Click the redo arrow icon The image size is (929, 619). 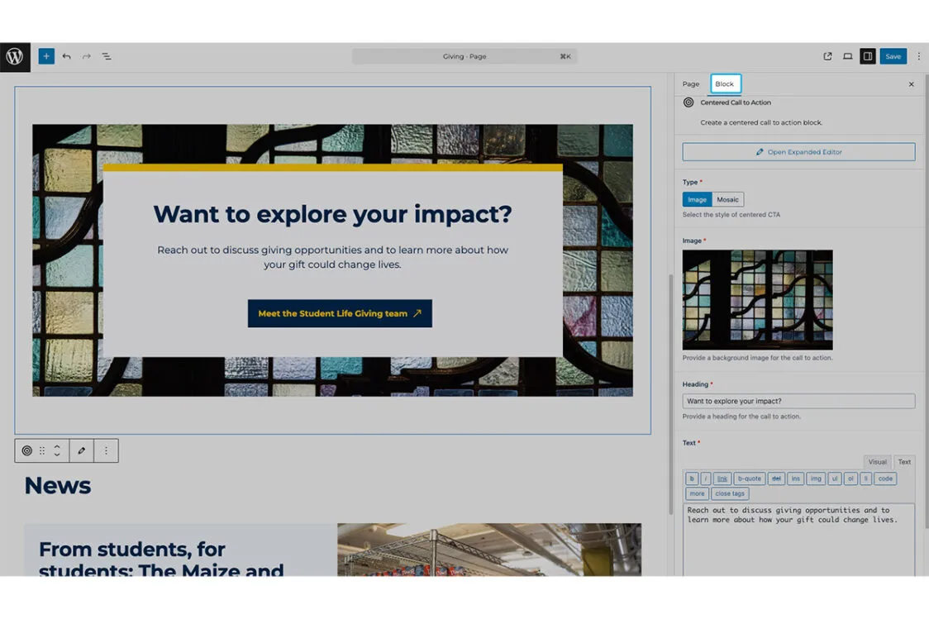tap(87, 56)
